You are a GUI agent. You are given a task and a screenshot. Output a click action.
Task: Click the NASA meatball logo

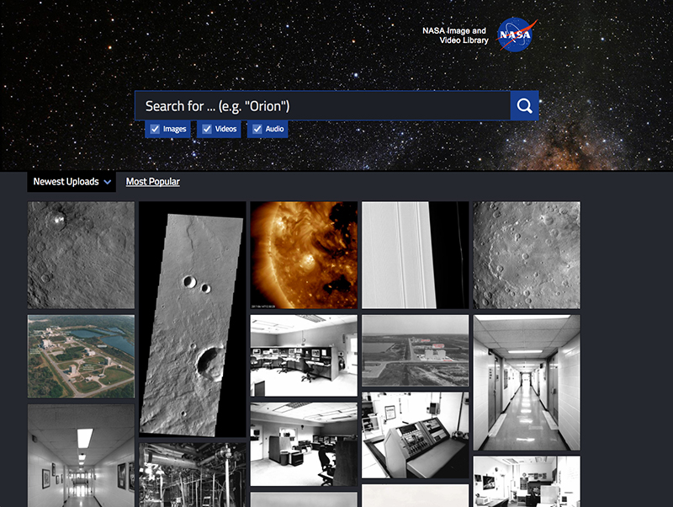point(516,35)
